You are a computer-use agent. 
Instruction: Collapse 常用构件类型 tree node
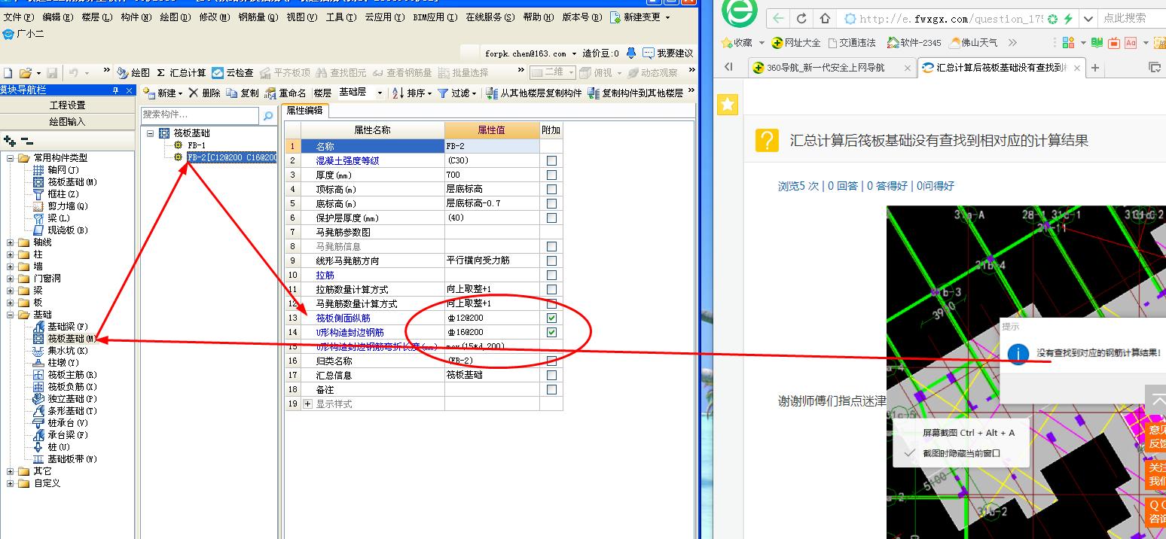click(10, 158)
